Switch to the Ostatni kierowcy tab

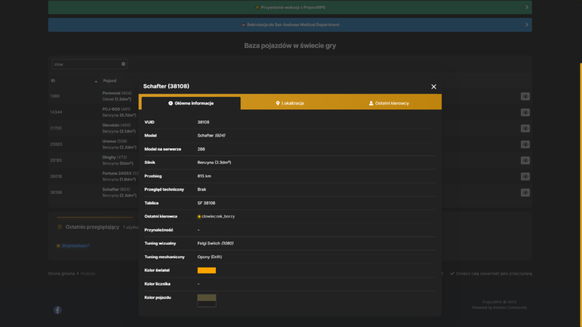[x=389, y=103]
